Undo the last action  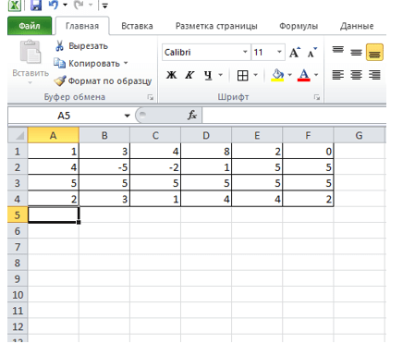pos(54,5)
